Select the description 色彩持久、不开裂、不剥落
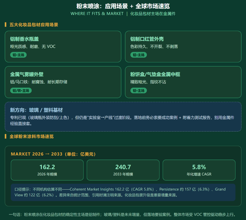This screenshot has width=246, height=220. pos(154,47)
